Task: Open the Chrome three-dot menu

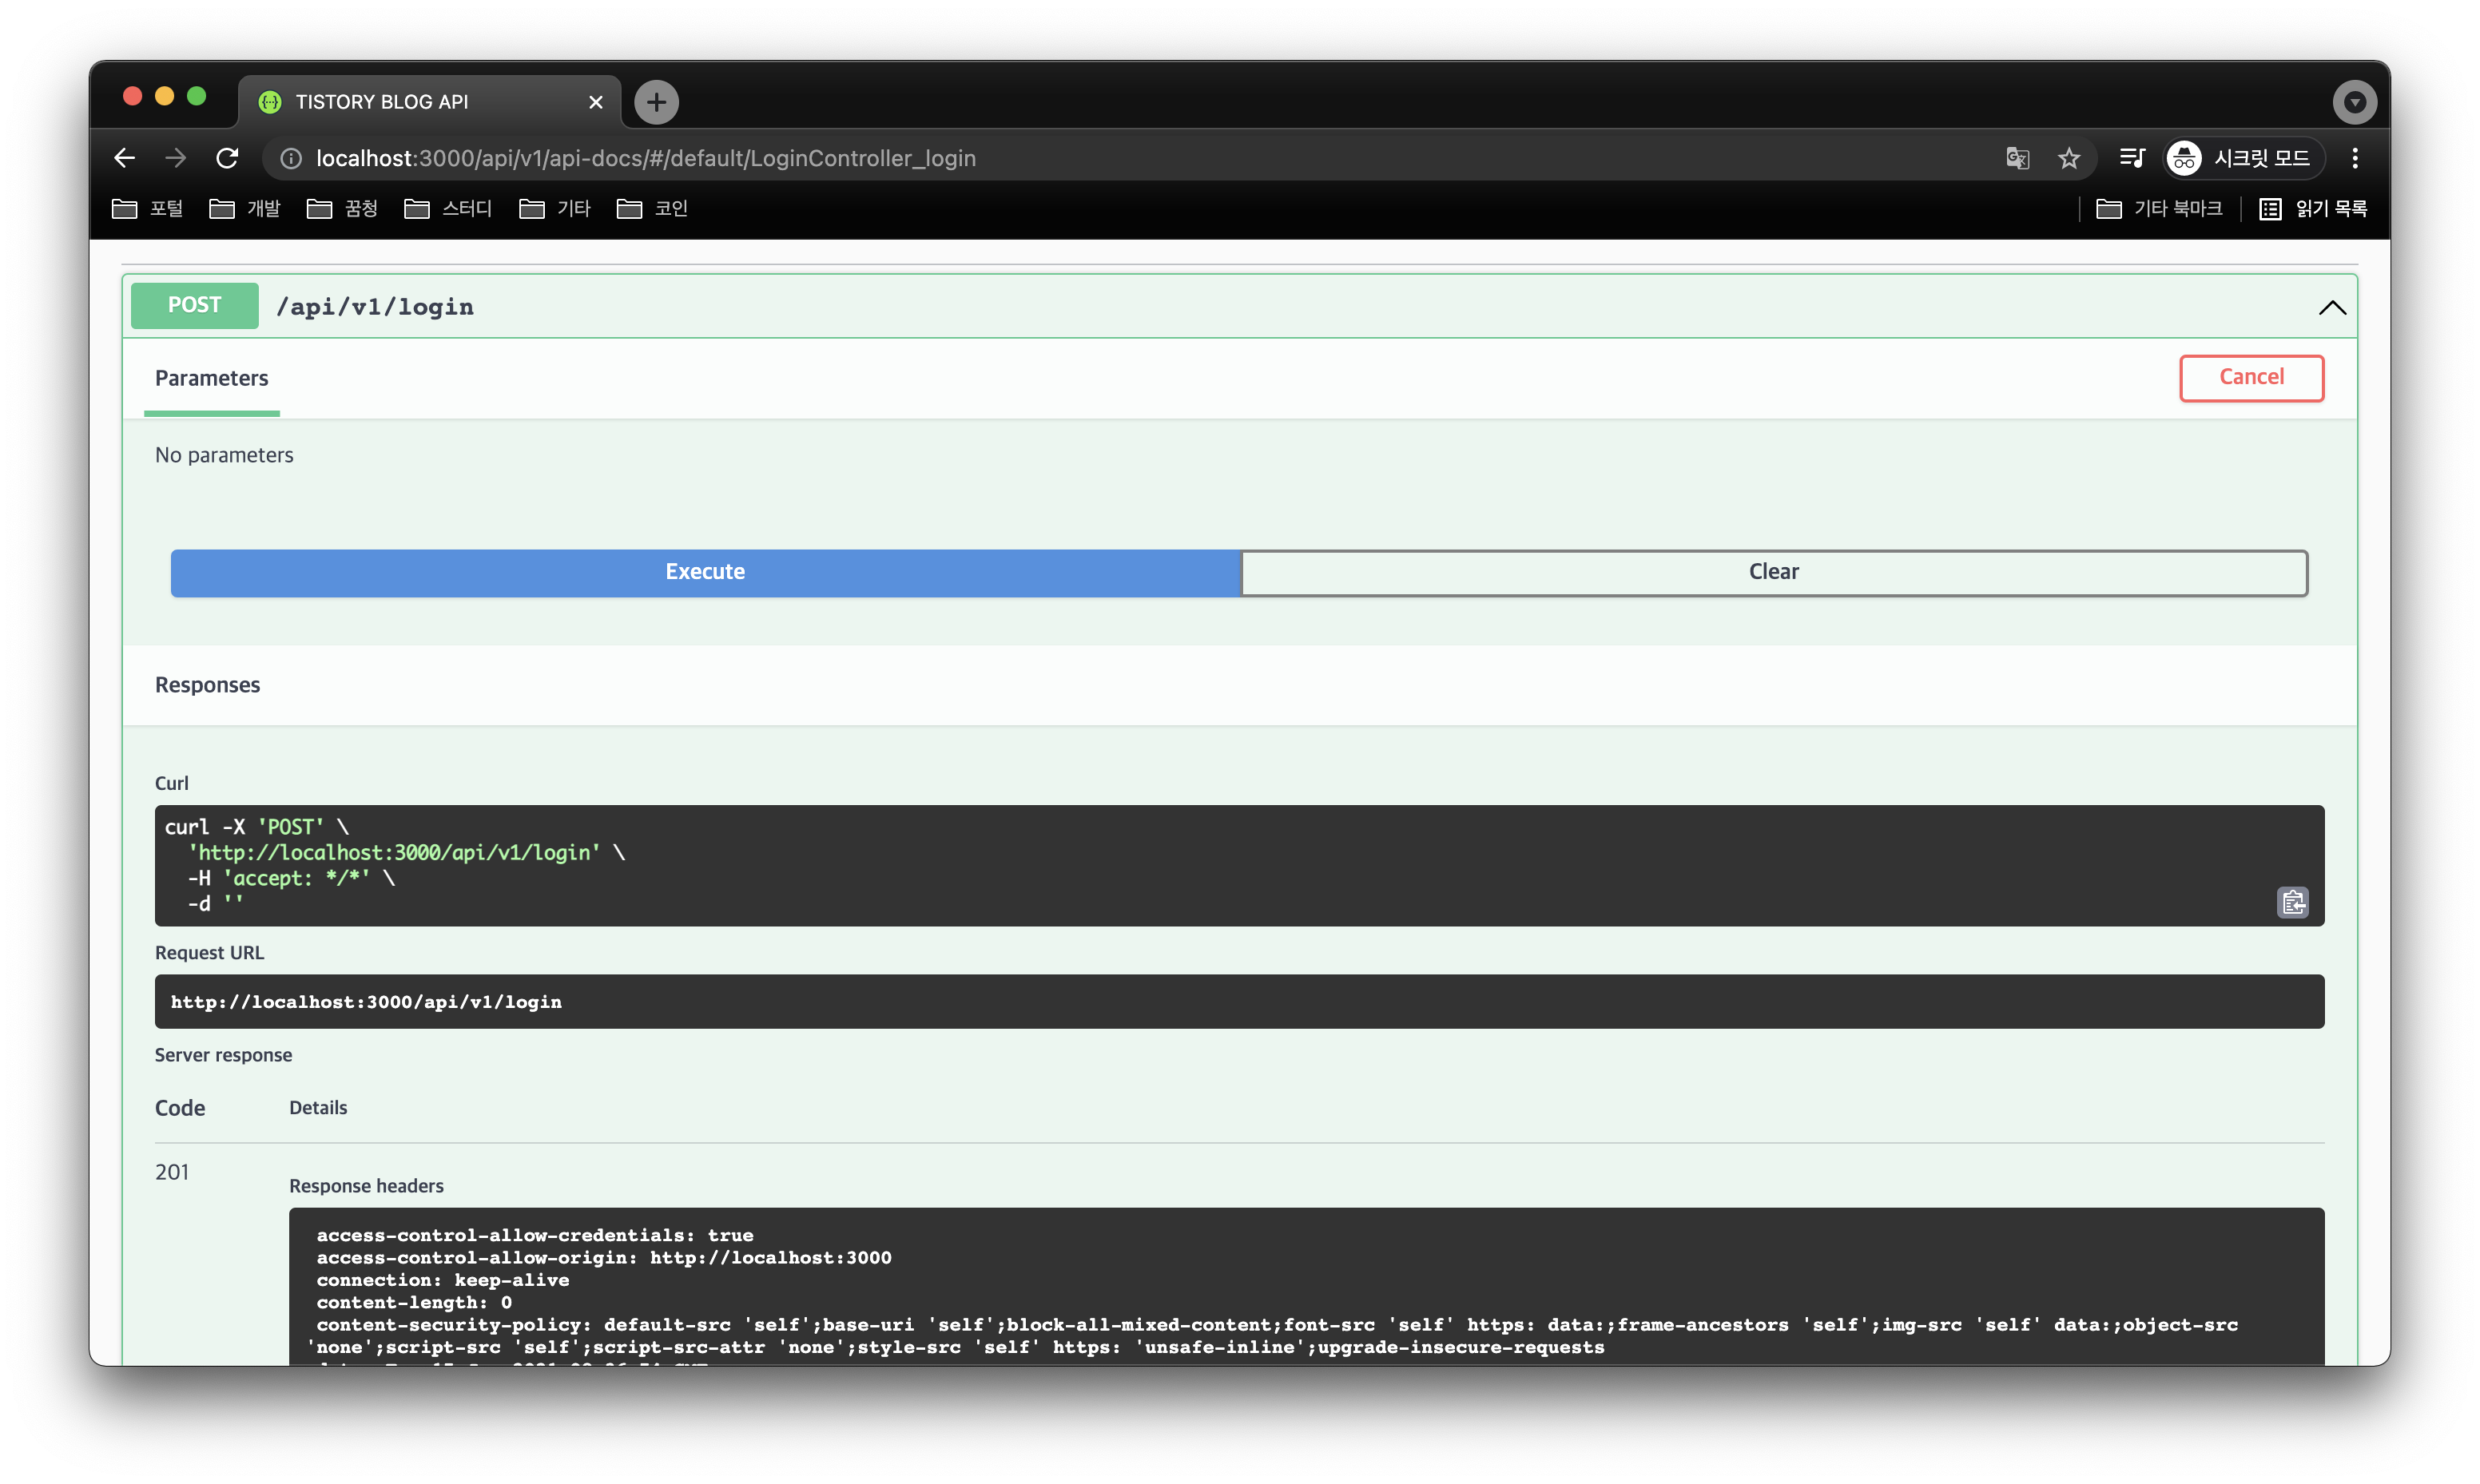Action: point(2355,158)
